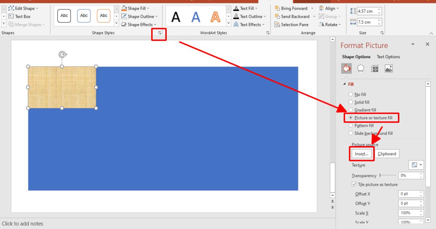This screenshot has height=229, width=436.
Task: Open the WordArt Styles dialog launcher
Action: point(268,33)
